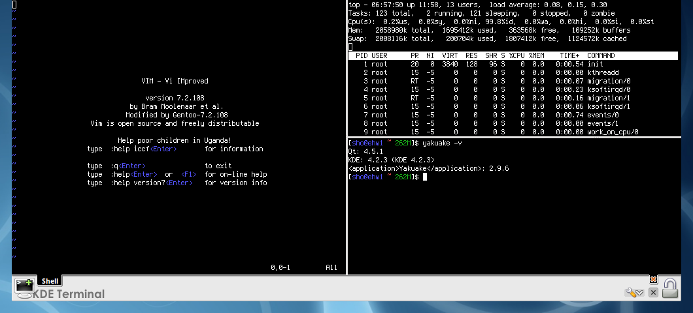Click the %MEM column header in top
This screenshot has width=693, height=313.
click(x=536, y=55)
